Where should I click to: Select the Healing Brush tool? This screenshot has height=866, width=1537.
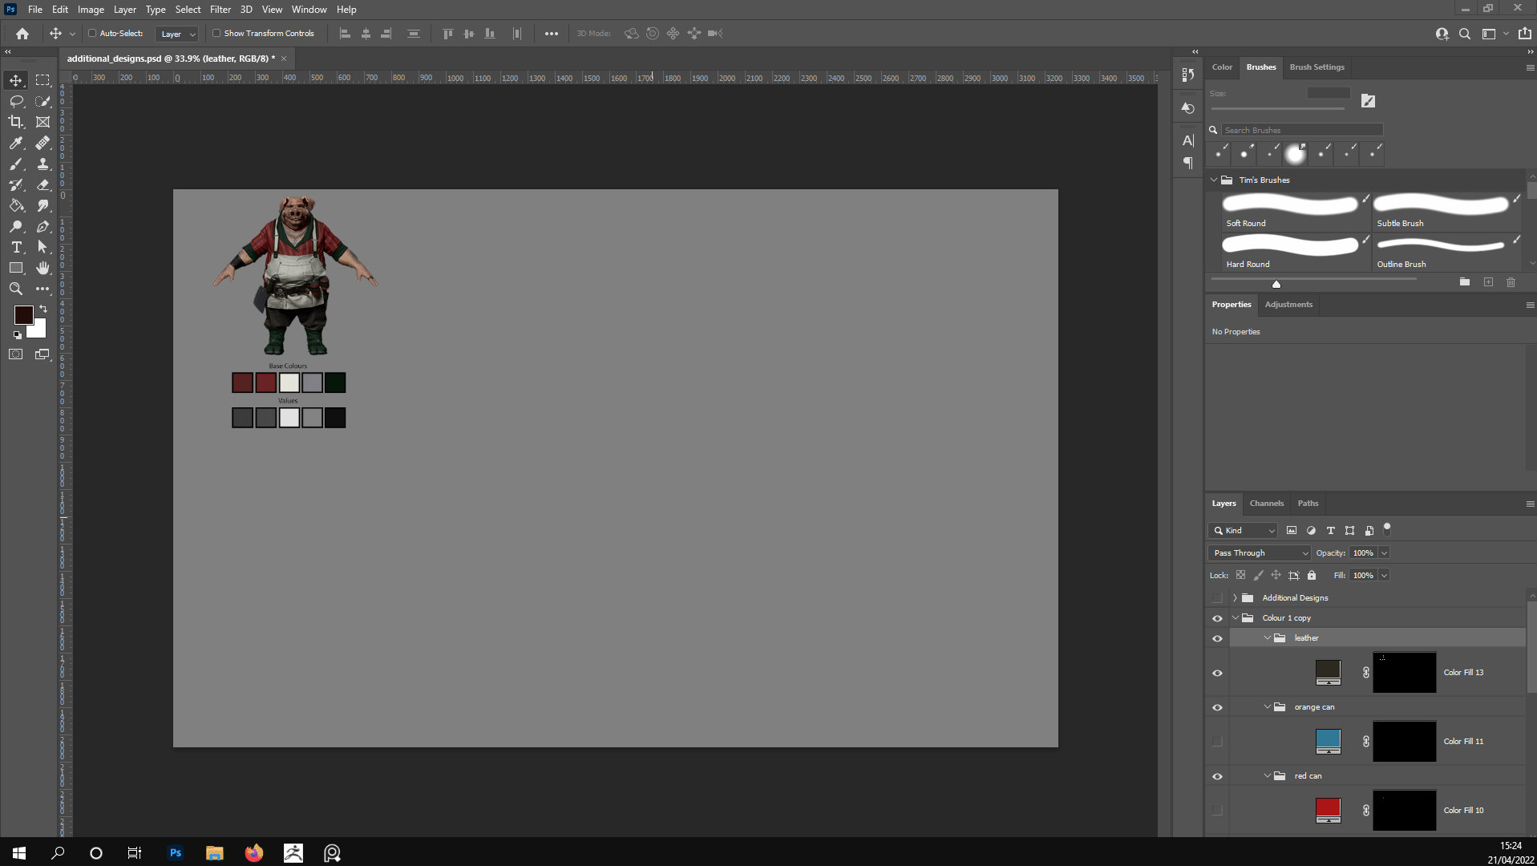(x=43, y=143)
